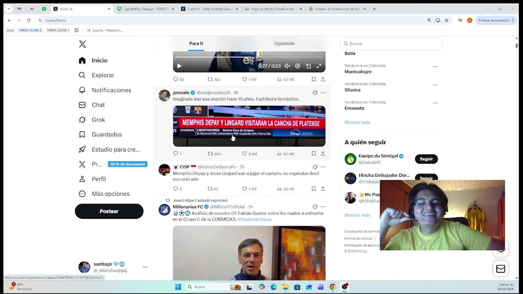The image size is (523, 294).
Task: Share the video post with 162 reposts
Action: (x=323, y=79)
